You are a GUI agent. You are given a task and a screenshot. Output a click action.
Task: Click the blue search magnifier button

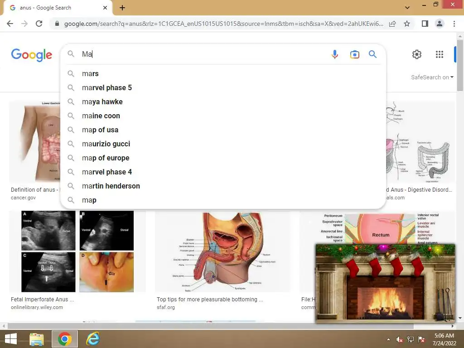tap(372, 54)
